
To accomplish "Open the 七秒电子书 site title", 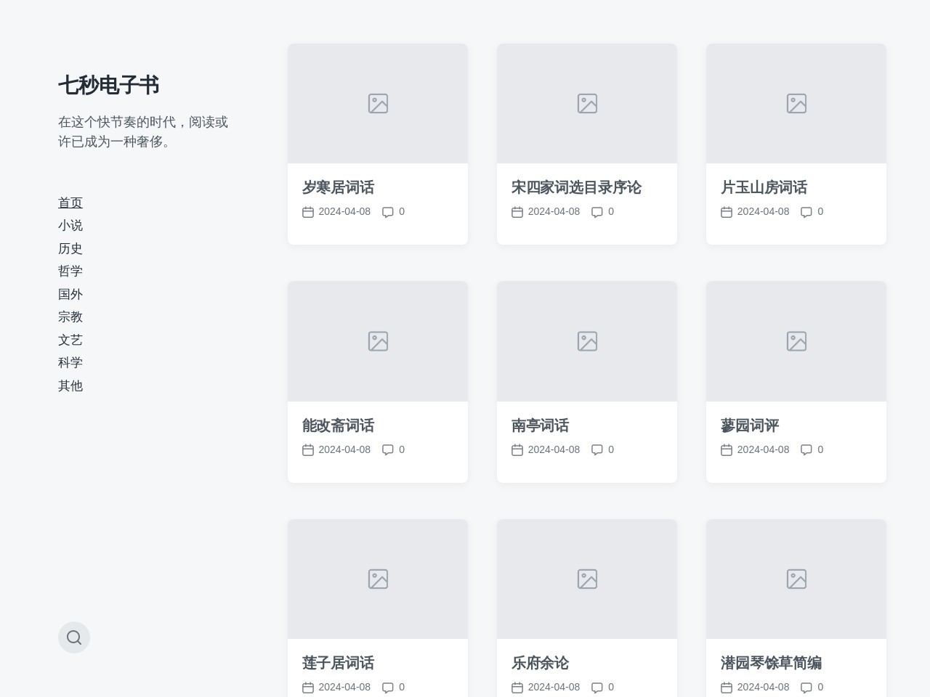I will [x=108, y=85].
